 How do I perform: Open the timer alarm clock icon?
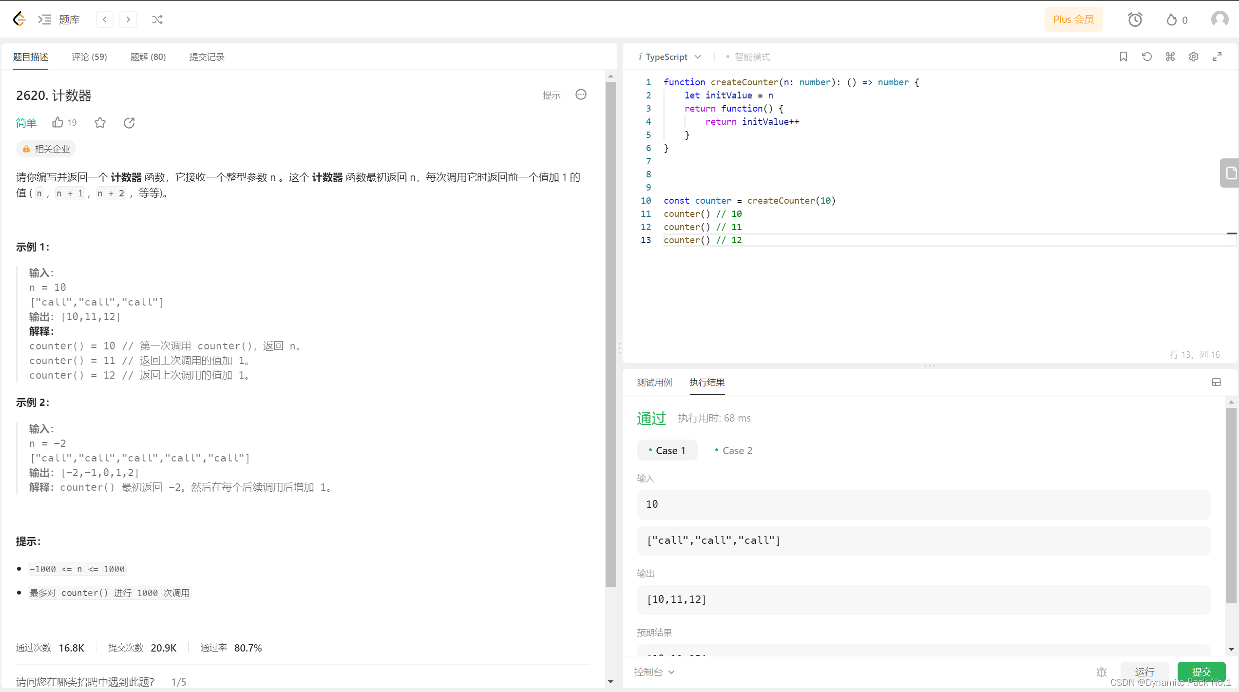[1135, 19]
